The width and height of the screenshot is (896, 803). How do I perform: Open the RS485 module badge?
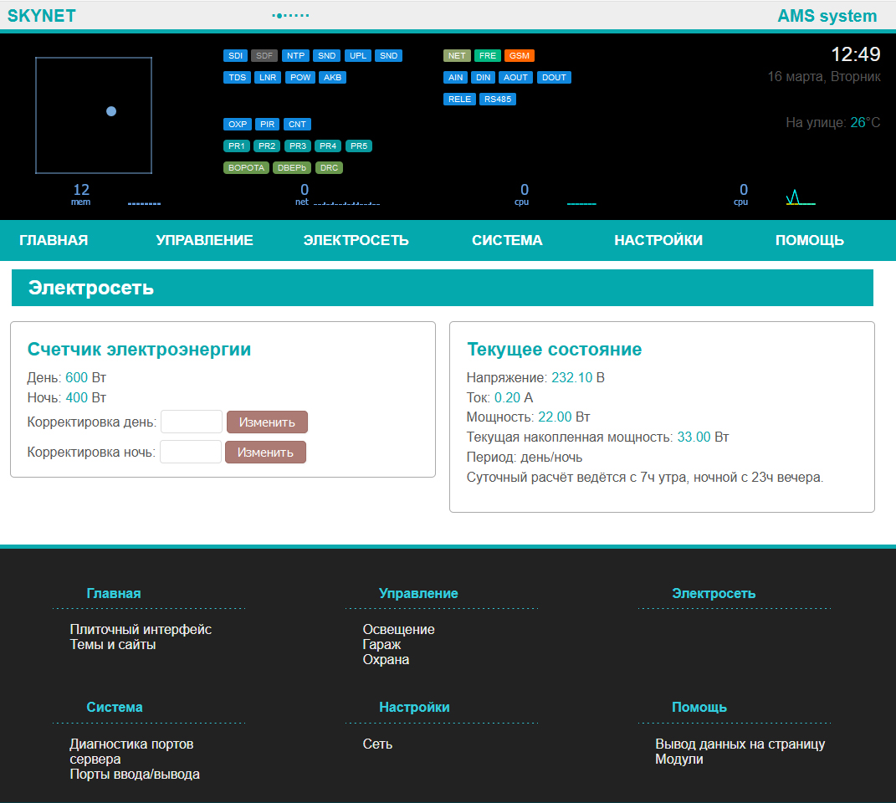click(498, 99)
